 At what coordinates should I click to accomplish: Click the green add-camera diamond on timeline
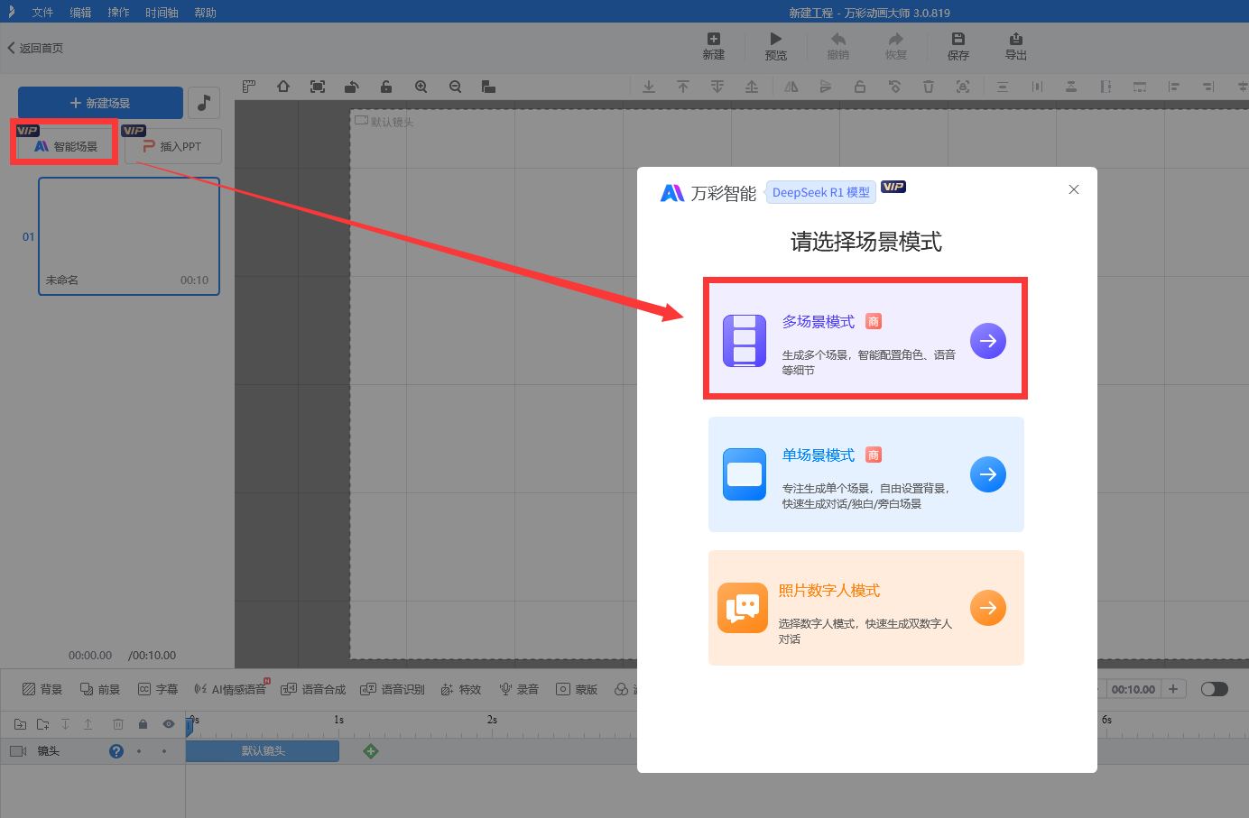tap(370, 751)
